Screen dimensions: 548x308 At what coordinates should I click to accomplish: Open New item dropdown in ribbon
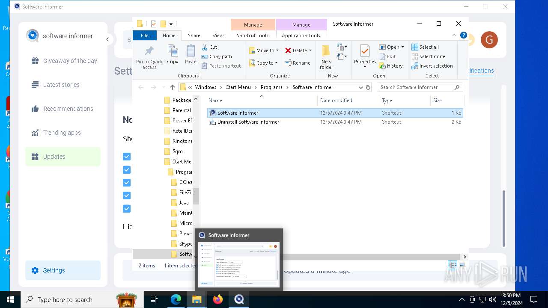pyautogui.click(x=342, y=47)
